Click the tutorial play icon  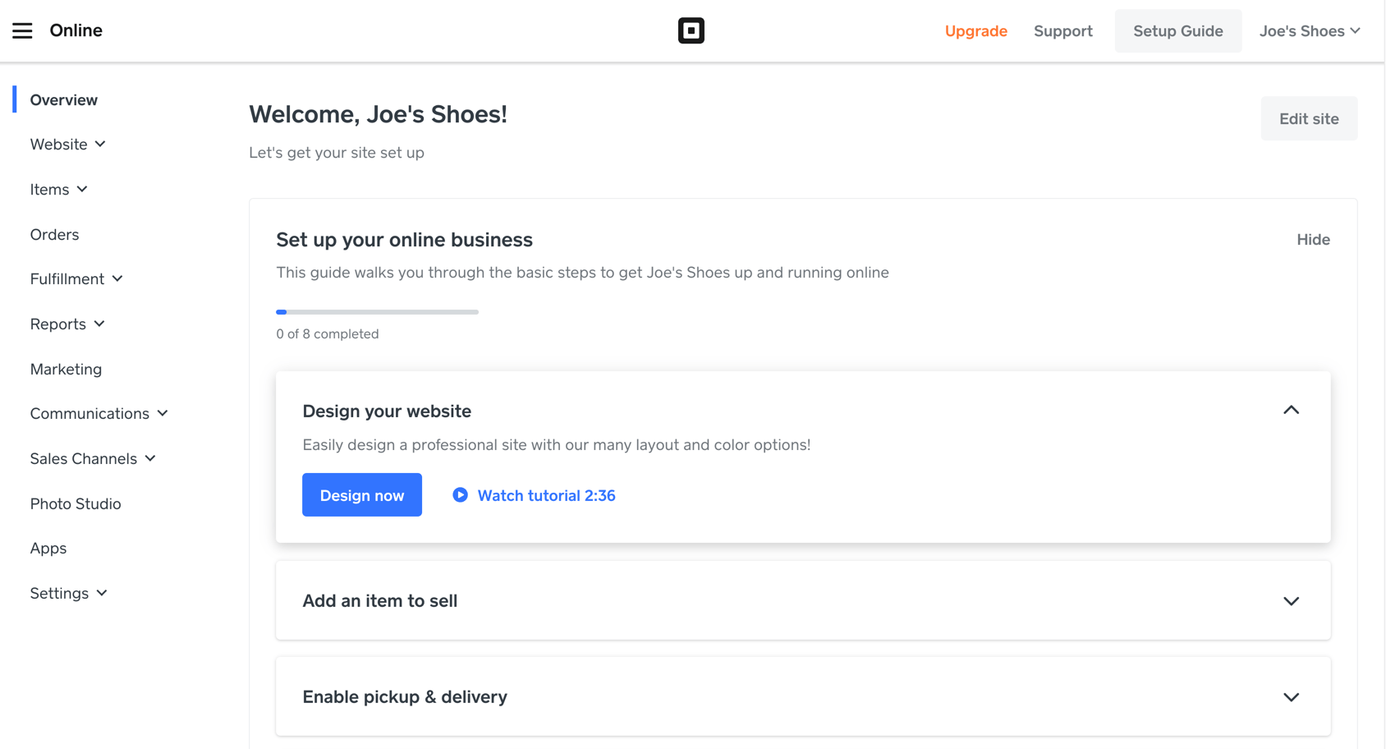[460, 495]
